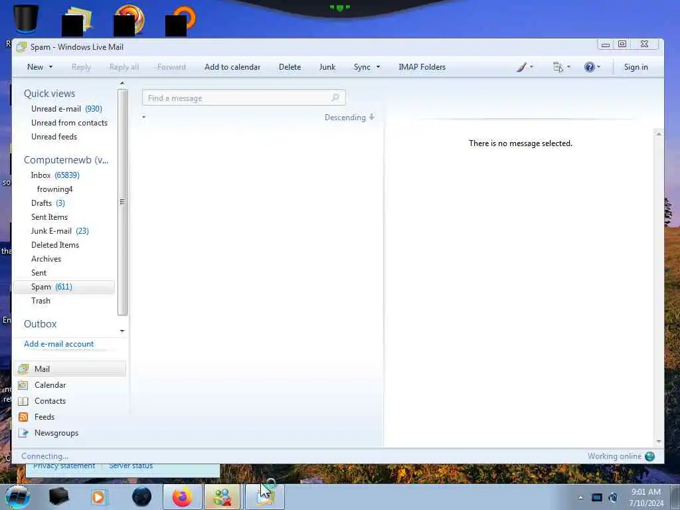Screen dimensions: 680x510
Task: Click the Find a message search box
Action: point(244,98)
